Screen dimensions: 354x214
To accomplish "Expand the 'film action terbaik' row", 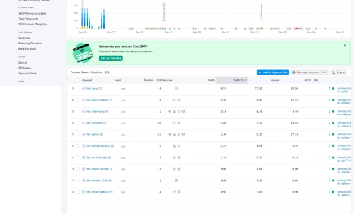I will click(73, 100).
